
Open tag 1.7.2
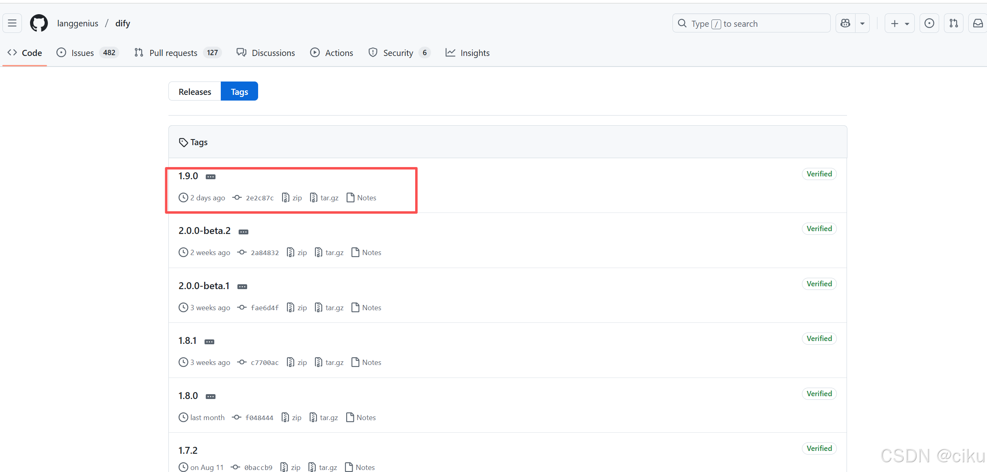188,451
